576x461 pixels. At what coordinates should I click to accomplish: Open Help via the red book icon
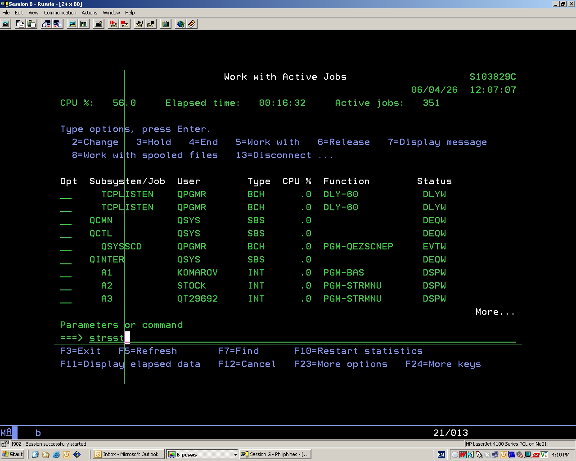[x=192, y=24]
